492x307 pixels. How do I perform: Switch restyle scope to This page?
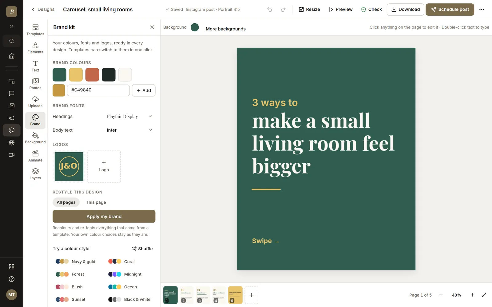pos(96,202)
